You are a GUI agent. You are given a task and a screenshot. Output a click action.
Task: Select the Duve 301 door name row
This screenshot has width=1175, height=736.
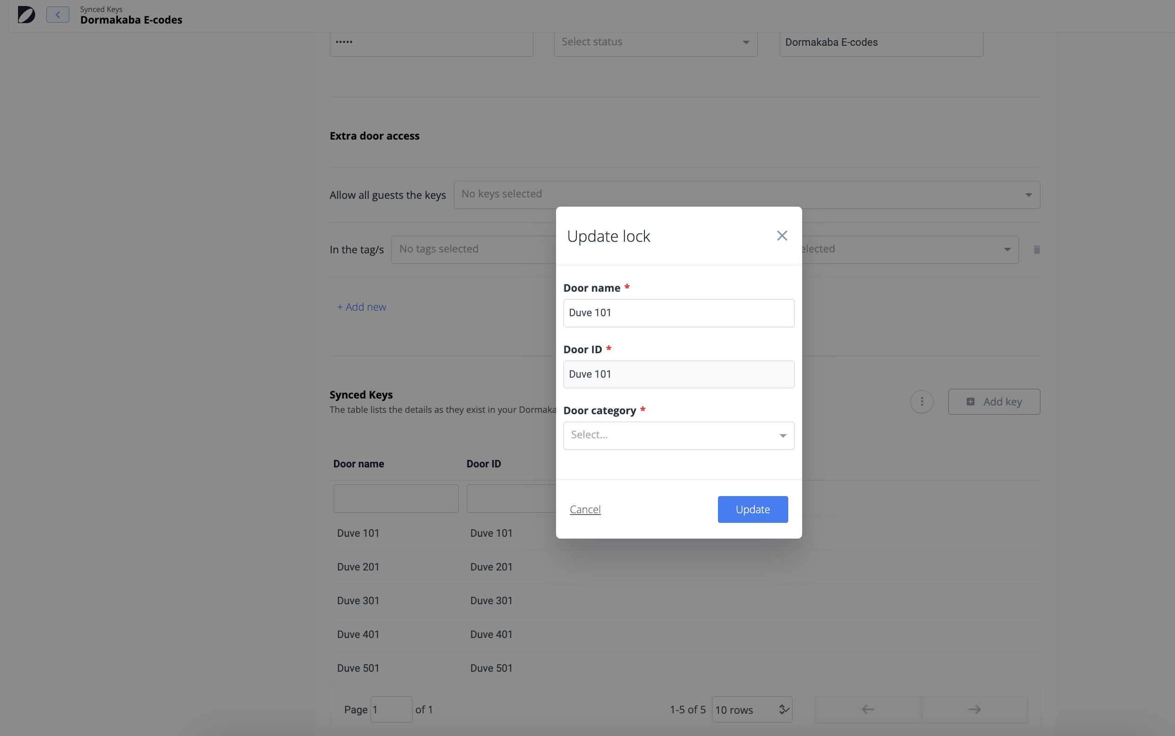pyautogui.click(x=358, y=601)
